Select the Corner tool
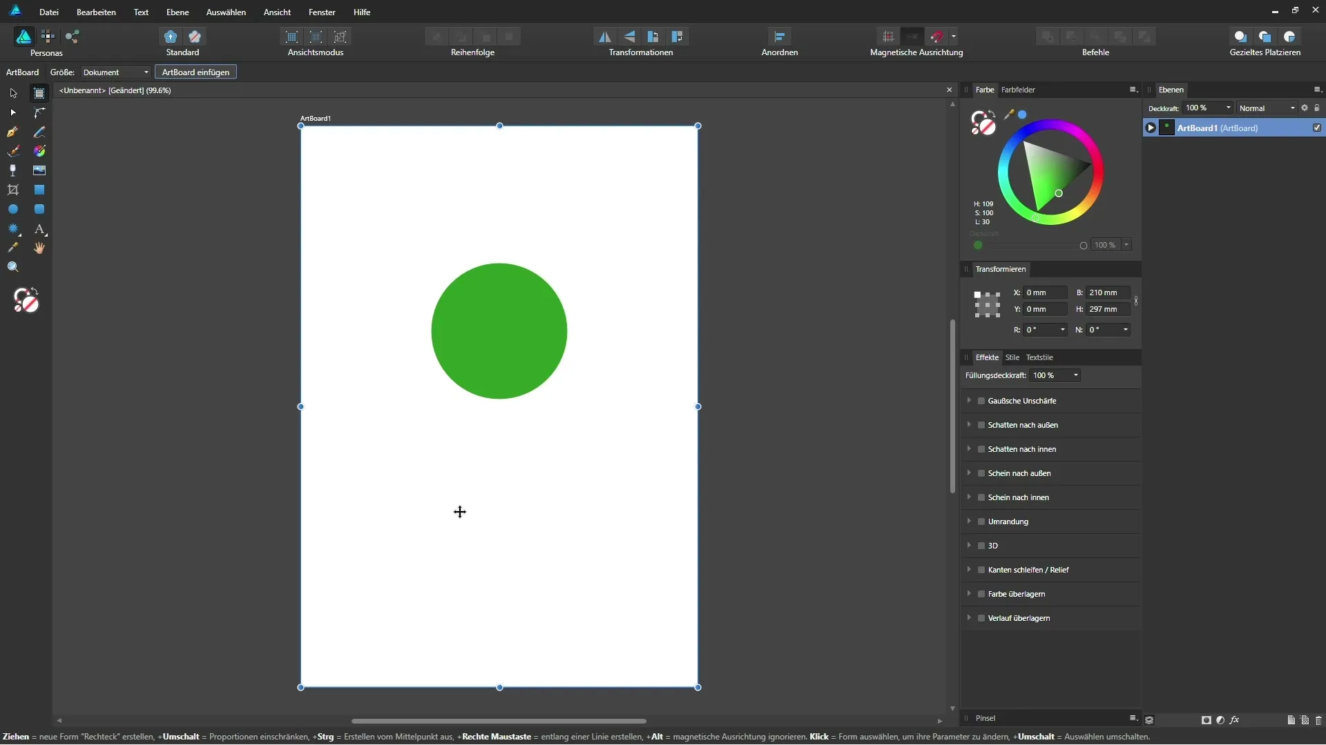The width and height of the screenshot is (1326, 745). tap(39, 112)
